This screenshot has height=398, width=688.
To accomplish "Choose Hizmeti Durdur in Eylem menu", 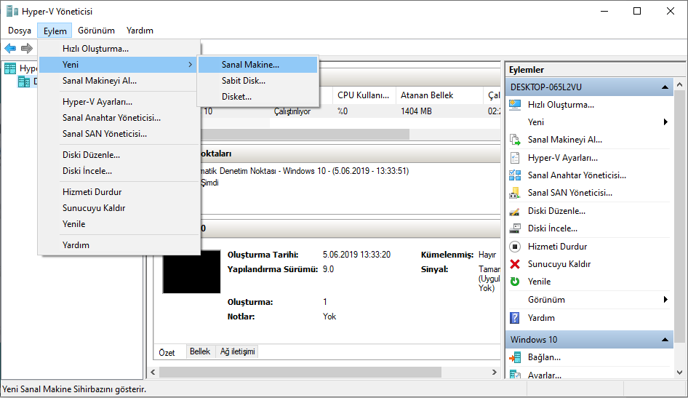I will 119,192.
